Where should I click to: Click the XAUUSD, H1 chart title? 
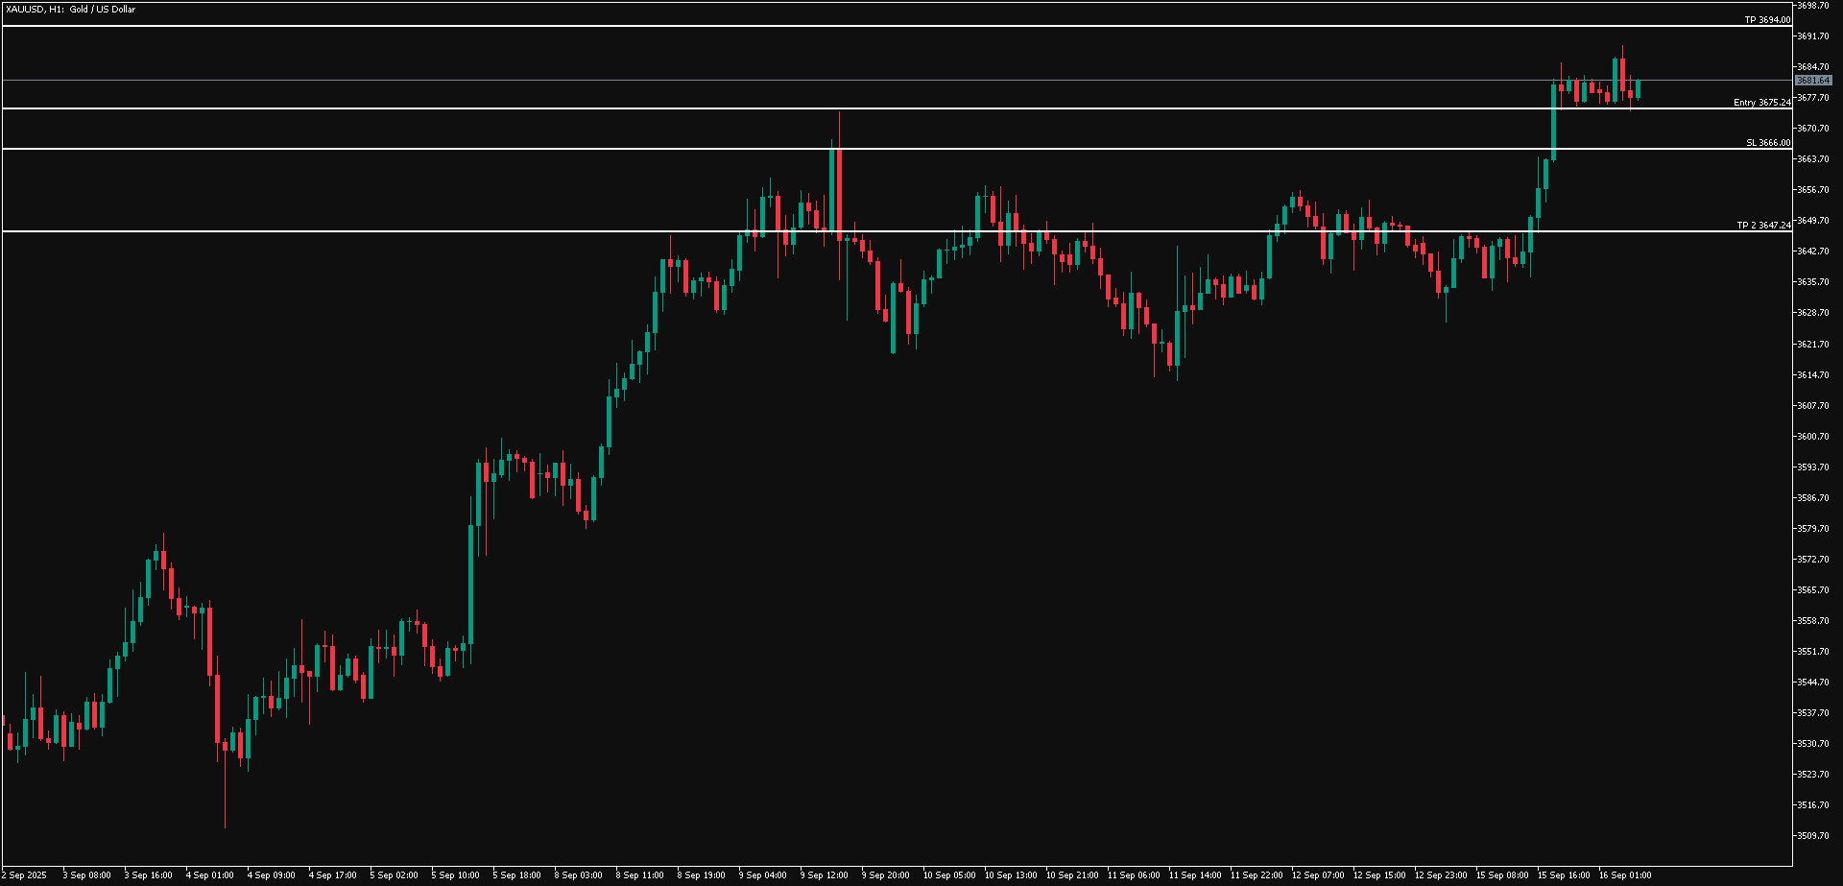[x=71, y=10]
